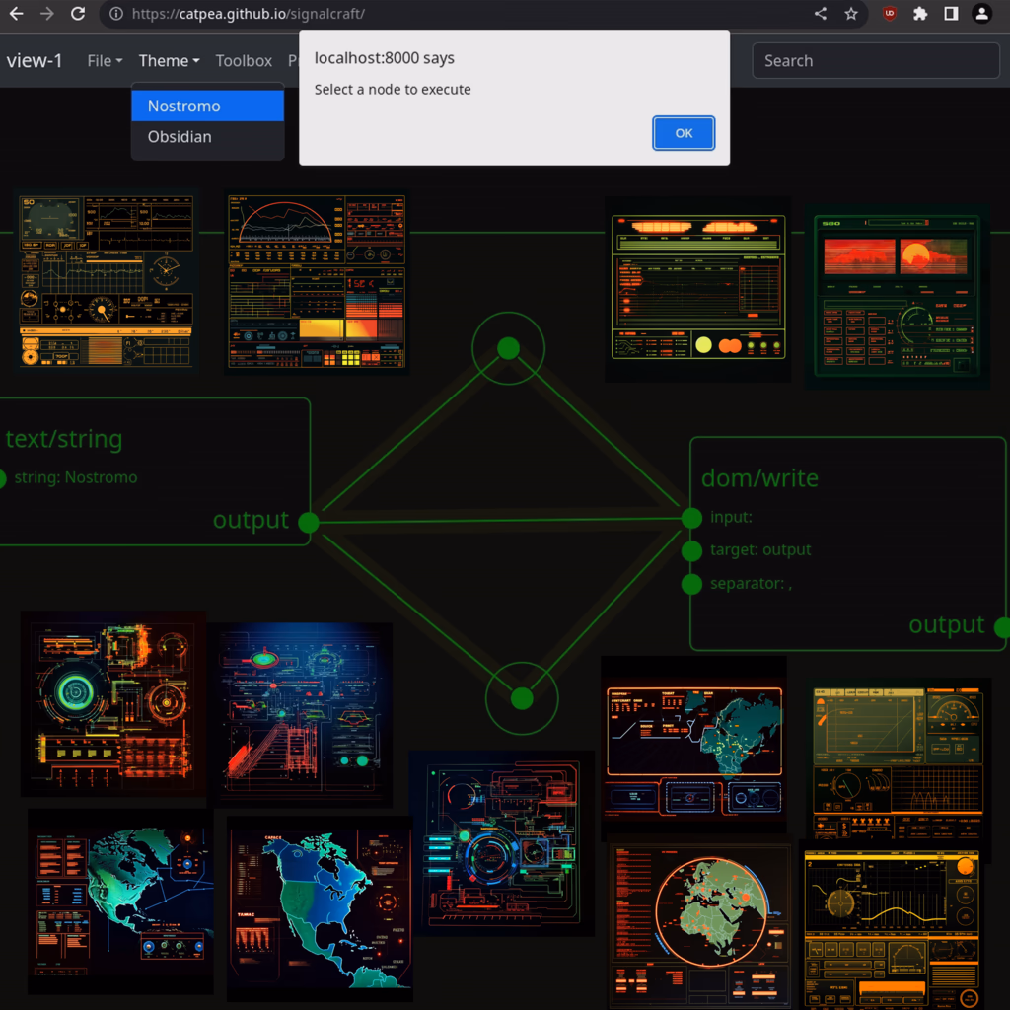Click the dom/write input port
1010x1010 pixels.
[x=692, y=517]
